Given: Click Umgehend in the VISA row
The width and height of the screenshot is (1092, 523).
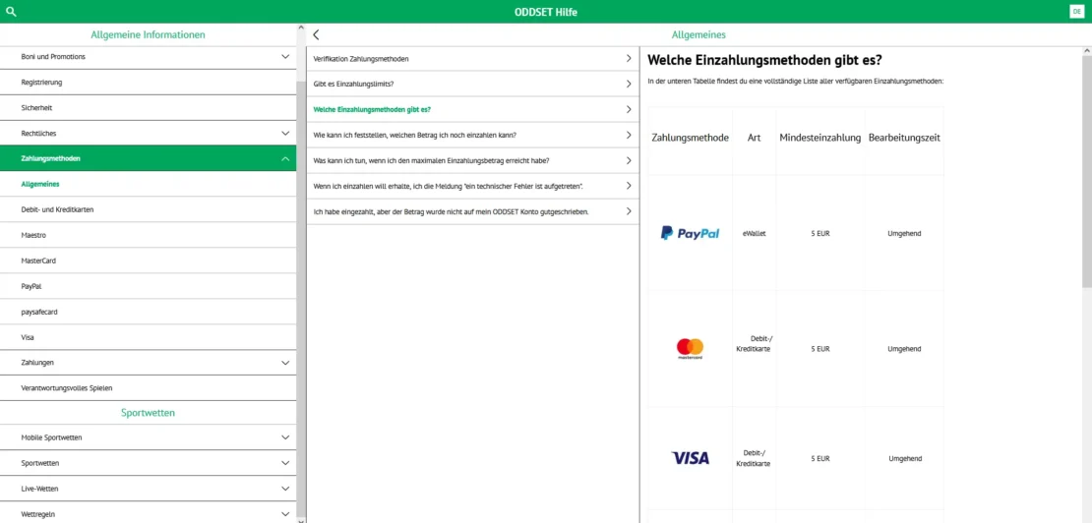Looking at the screenshot, I should [x=905, y=459].
